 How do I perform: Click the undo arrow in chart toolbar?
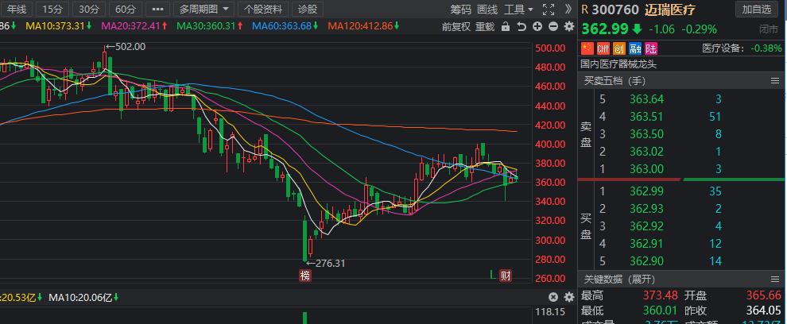tap(521, 26)
